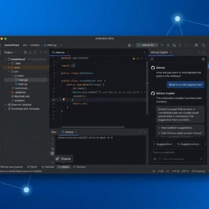
Task: Open the Project view dropdown
Action: pos(10,52)
